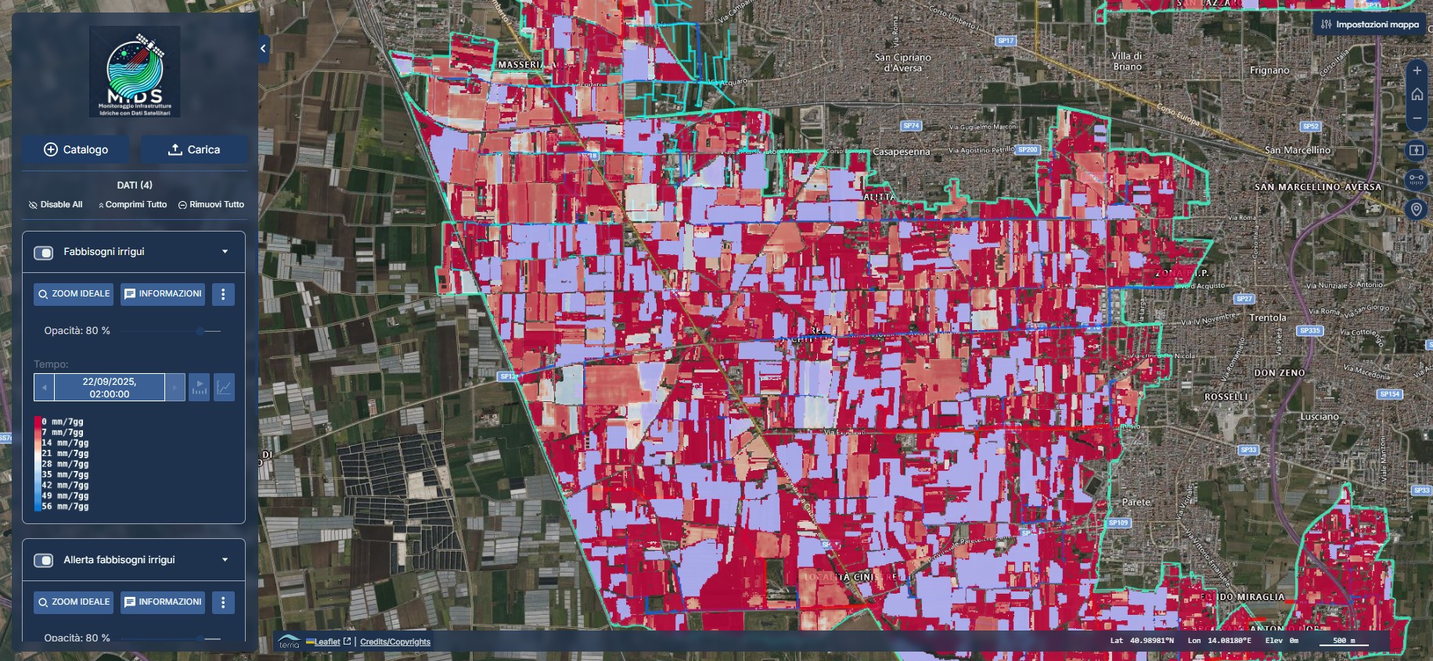
Task: Toggle the Alerta fabbisogni irrigui layer
Action: tap(44, 560)
